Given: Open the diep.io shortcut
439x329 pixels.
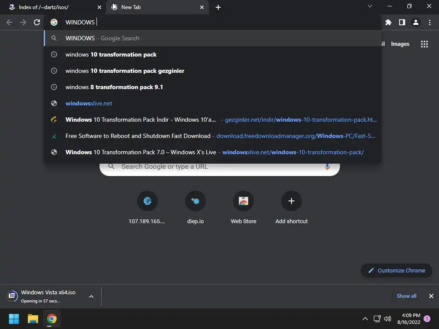Looking at the screenshot, I should 195,208.
